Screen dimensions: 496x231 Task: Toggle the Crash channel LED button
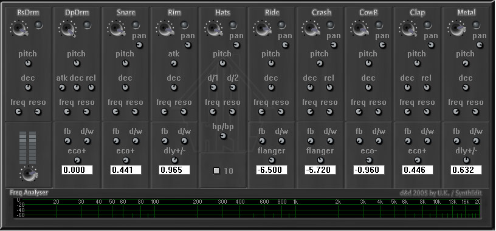click(330, 25)
